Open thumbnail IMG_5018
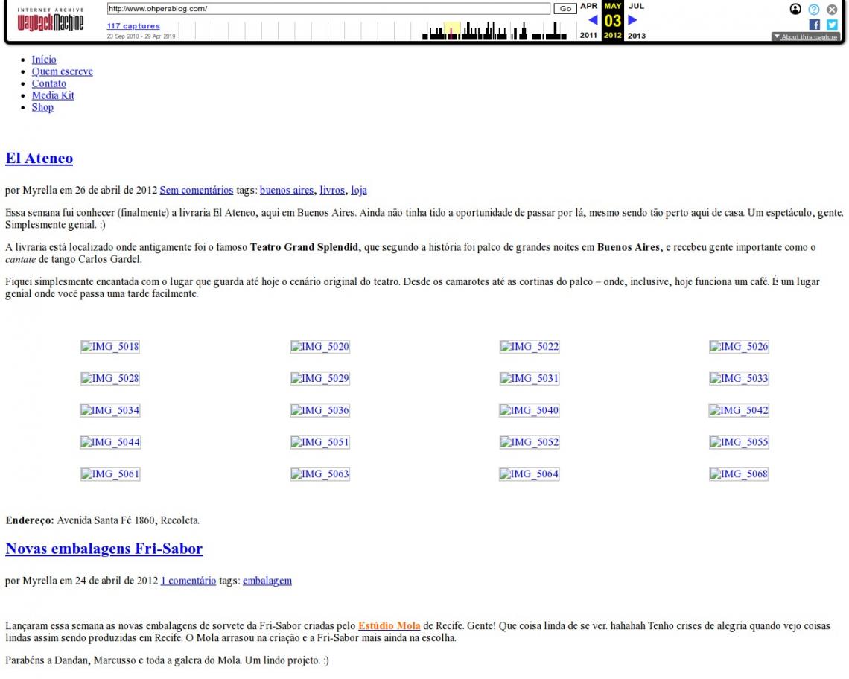Screen dimensions: 849x679 [110, 346]
